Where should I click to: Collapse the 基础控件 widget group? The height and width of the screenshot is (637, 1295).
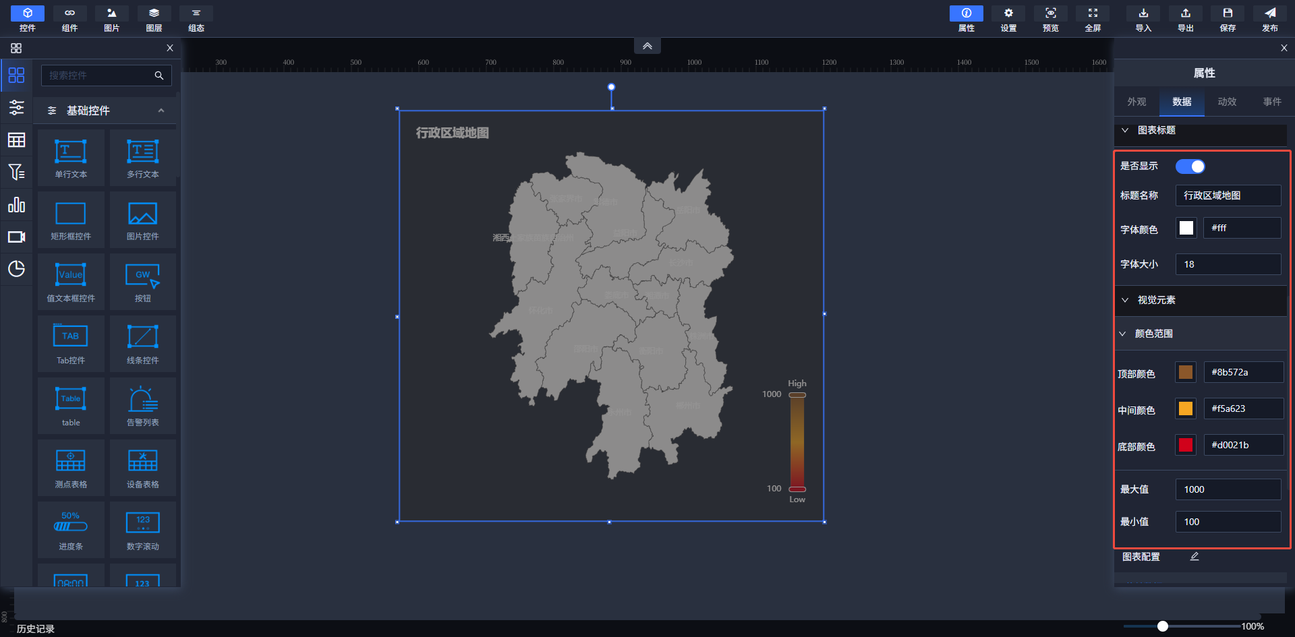pyautogui.click(x=161, y=111)
